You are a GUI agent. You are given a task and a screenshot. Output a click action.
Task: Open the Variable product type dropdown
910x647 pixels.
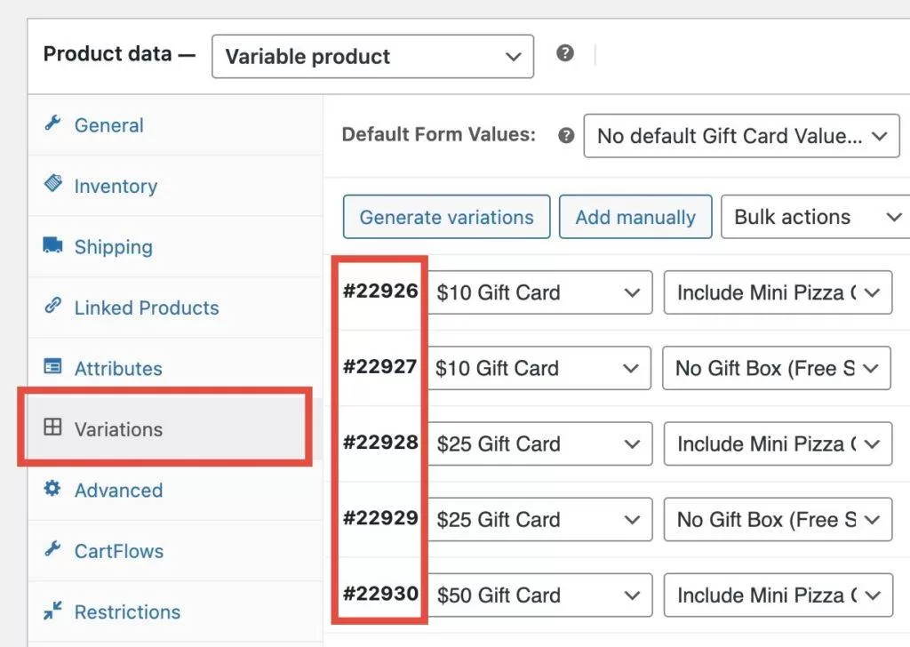click(372, 57)
